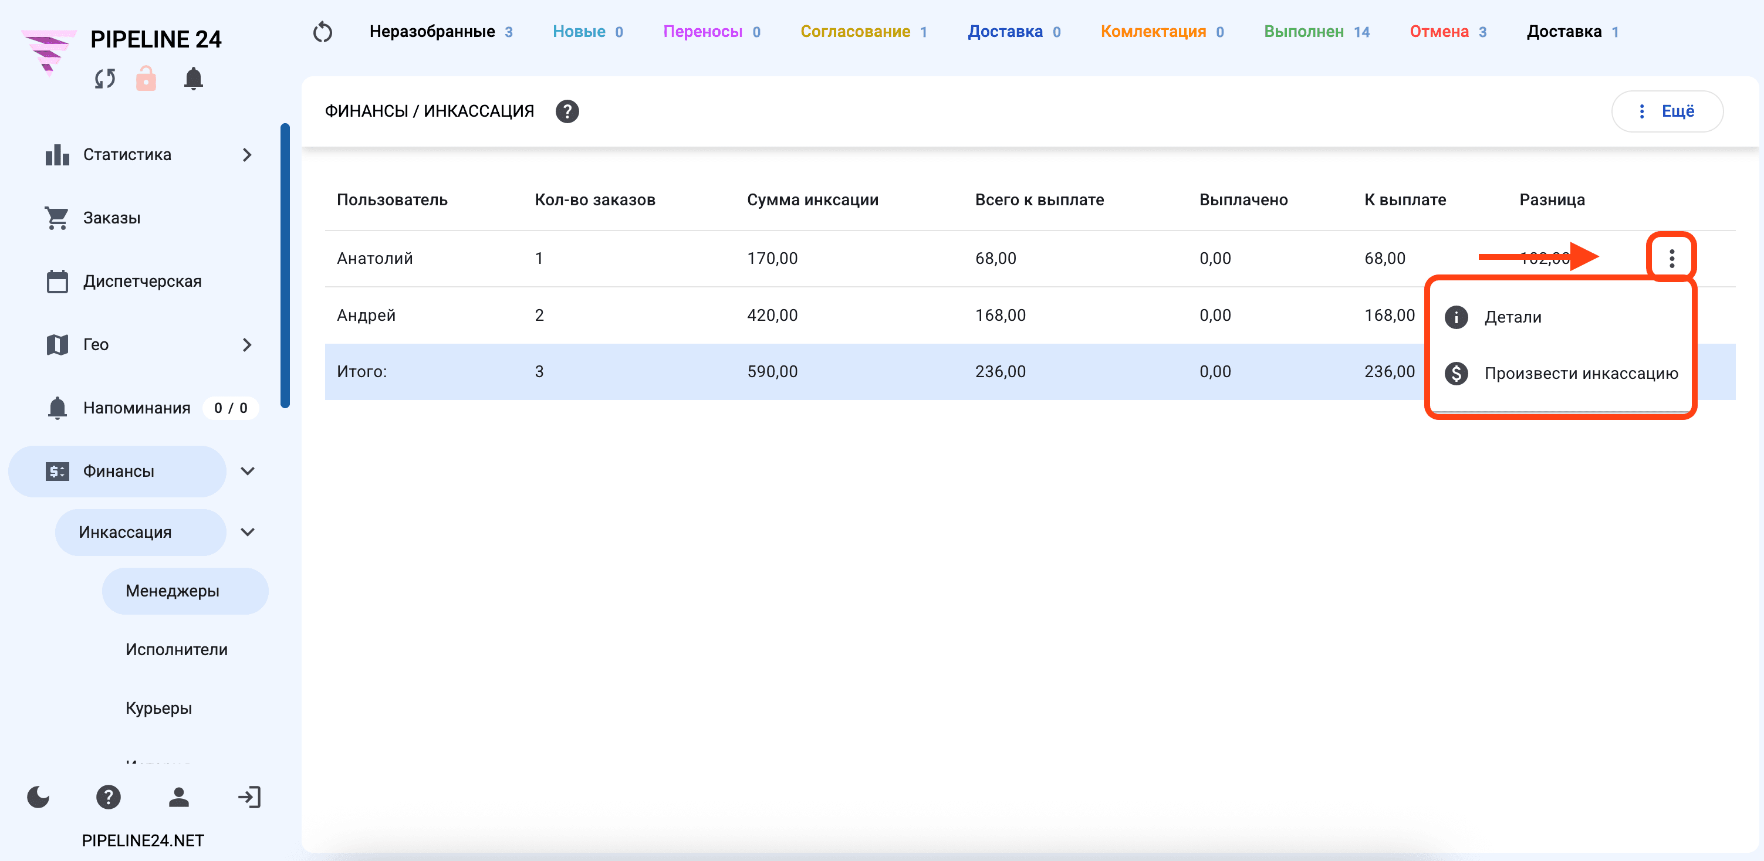1764x861 pixels.
Task: Select Менеджеры under Инкассация
Action: click(x=185, y=591)
